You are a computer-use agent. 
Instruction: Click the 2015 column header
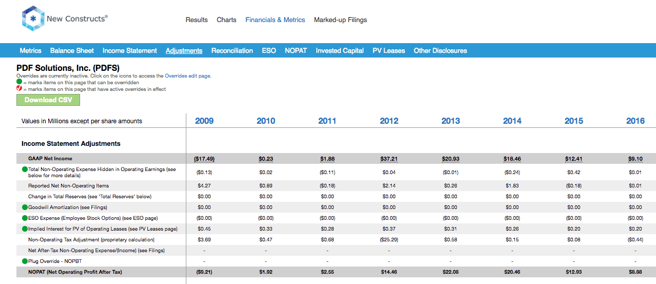pyautogui.click(x=574, y=121)
